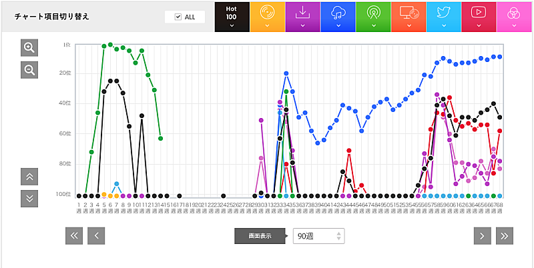Zoom out of the chart
Image resolution: width=534 pixels, height=268 pixels.
29,70
